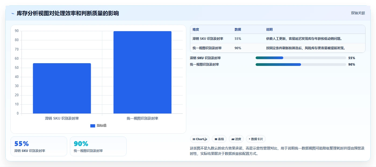This screenshot has height=167, width=376.
Task: Click the icon in the 表格 tag
Action: [216, 139]
